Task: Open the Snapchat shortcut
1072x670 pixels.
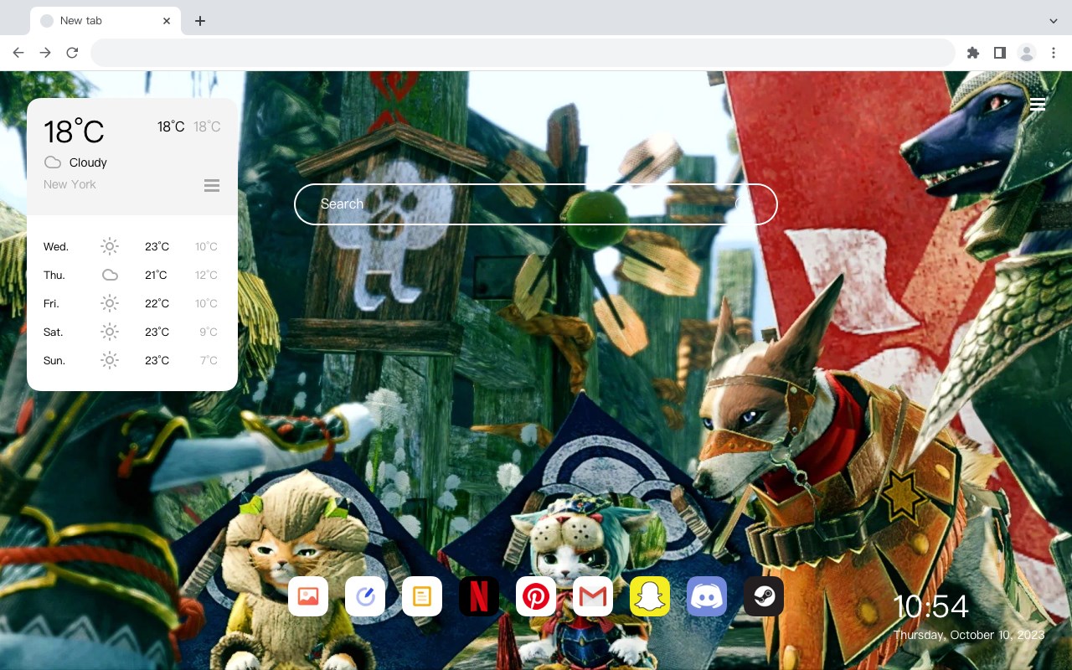Action: [x=650, y=596]
